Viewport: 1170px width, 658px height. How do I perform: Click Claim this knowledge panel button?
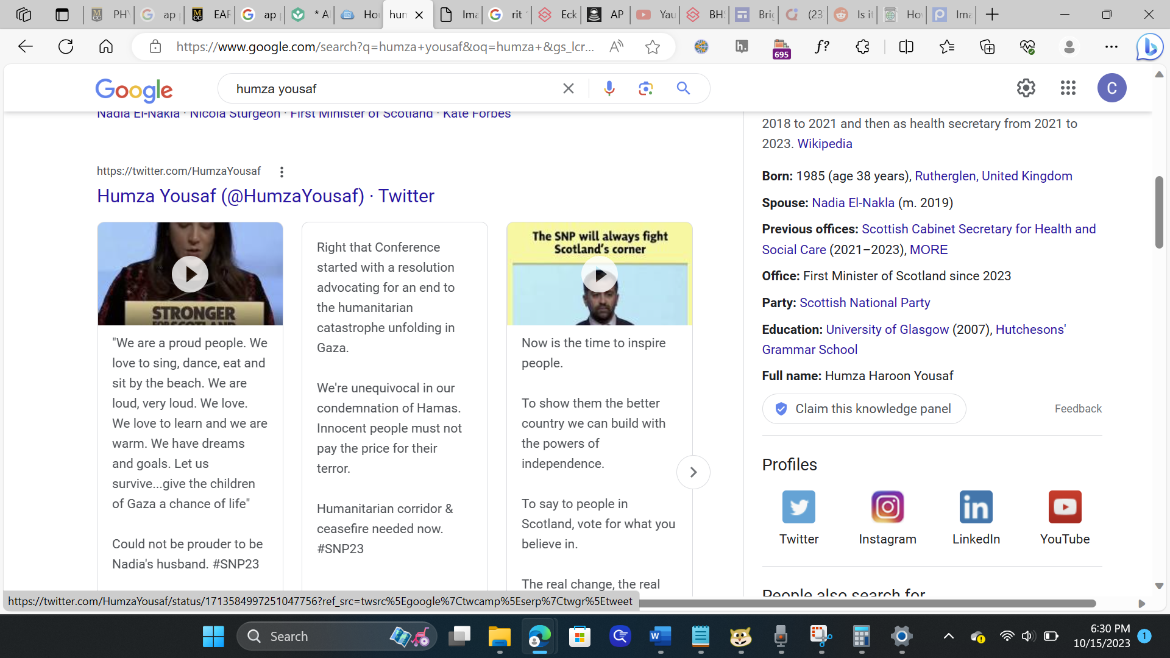(x=863, y=409)
